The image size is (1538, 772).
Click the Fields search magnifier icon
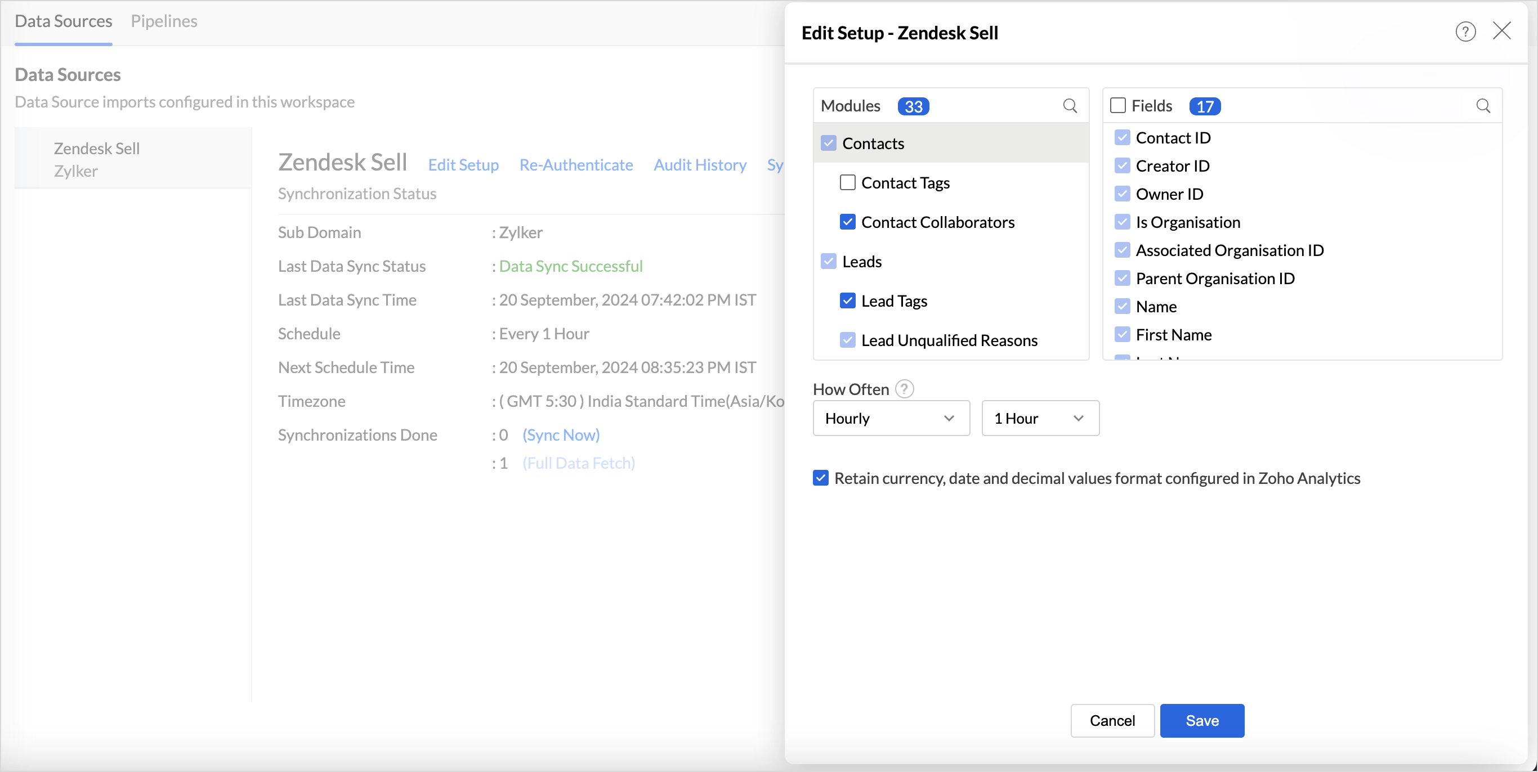point(1483,106)
